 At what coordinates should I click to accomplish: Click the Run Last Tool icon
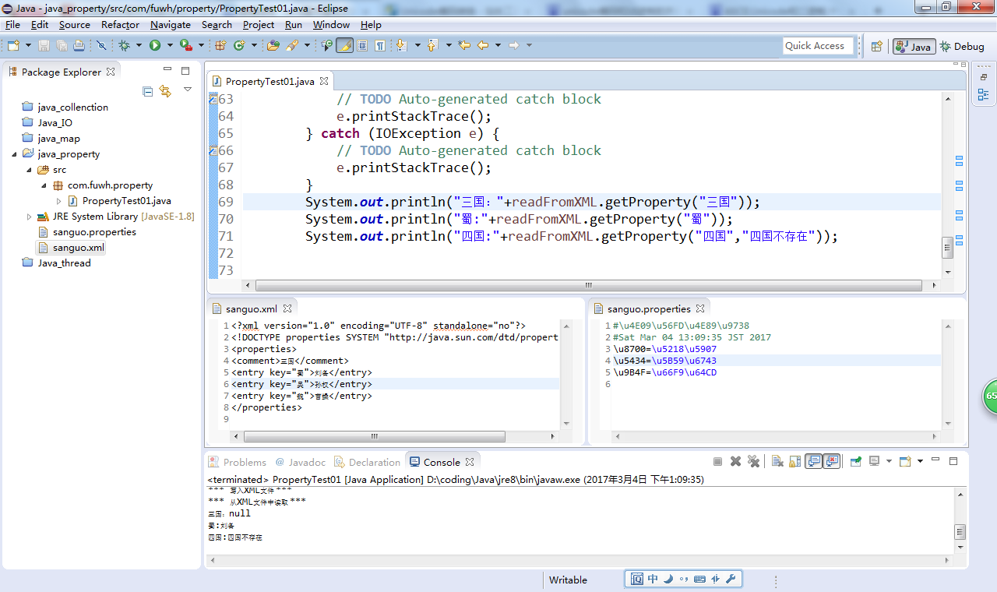coord(186,45)
